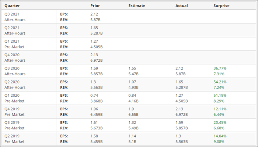Click the 54.21% EPS surprise value
The image size is (258, 147).
click(x=220, y=82)
